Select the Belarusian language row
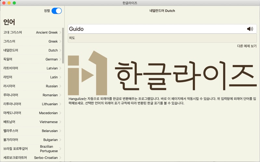The width and height of the screenshot is (260, 162). [32, 131]
